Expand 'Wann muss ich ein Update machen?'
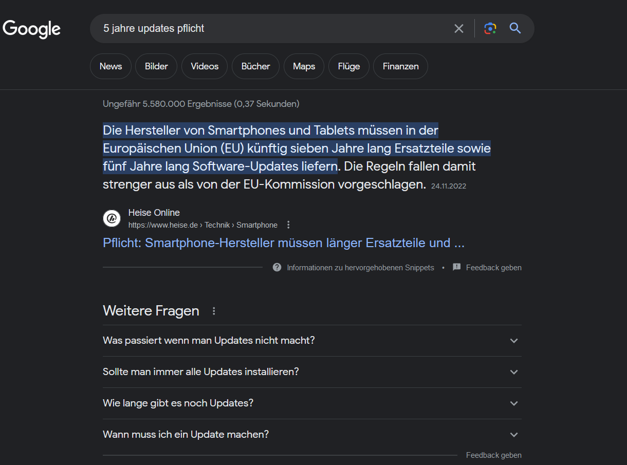 (x=513, y=435)
